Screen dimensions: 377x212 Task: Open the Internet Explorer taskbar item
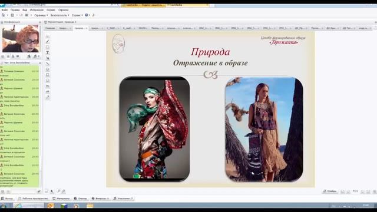point(29,206)
